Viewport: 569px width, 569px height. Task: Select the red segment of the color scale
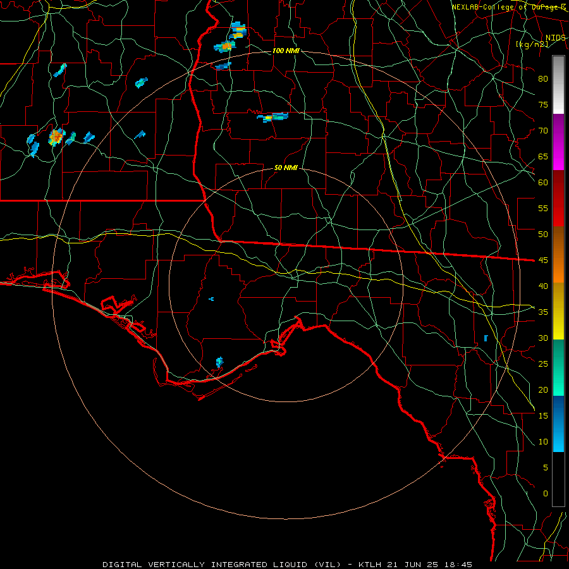coord(558,198)
